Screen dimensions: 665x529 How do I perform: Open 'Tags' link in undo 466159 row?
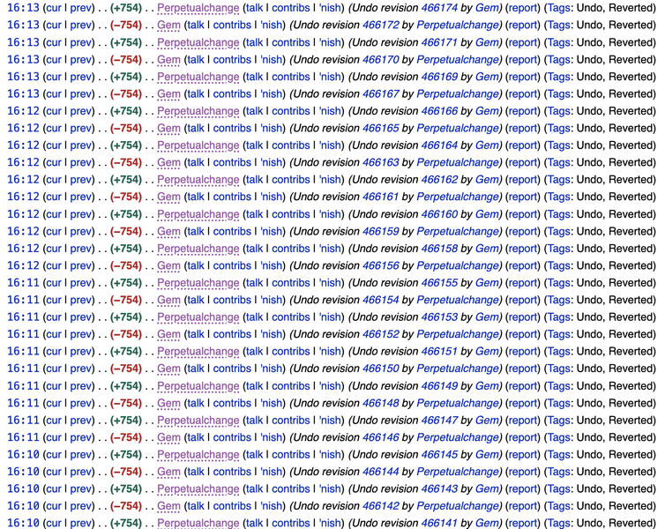558,231
